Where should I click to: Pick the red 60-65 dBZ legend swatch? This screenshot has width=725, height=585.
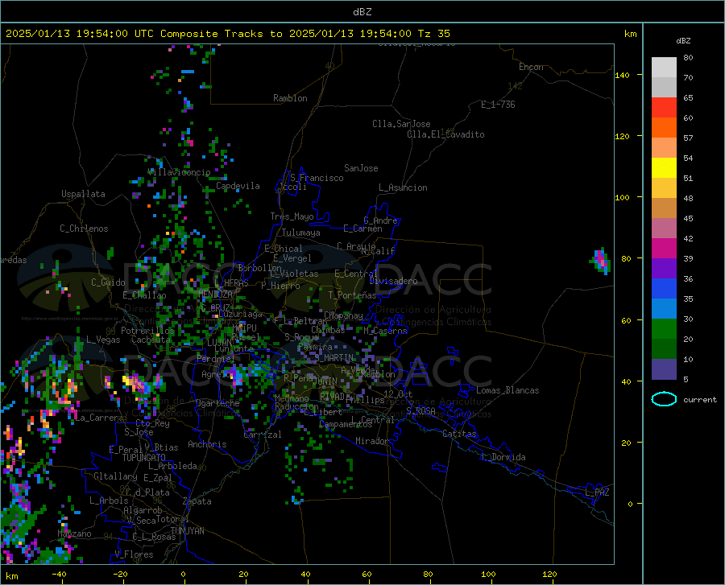(664, 108)
